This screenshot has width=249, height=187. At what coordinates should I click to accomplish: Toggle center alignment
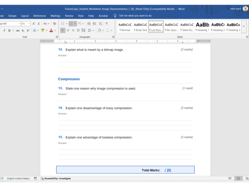[68, 30]
